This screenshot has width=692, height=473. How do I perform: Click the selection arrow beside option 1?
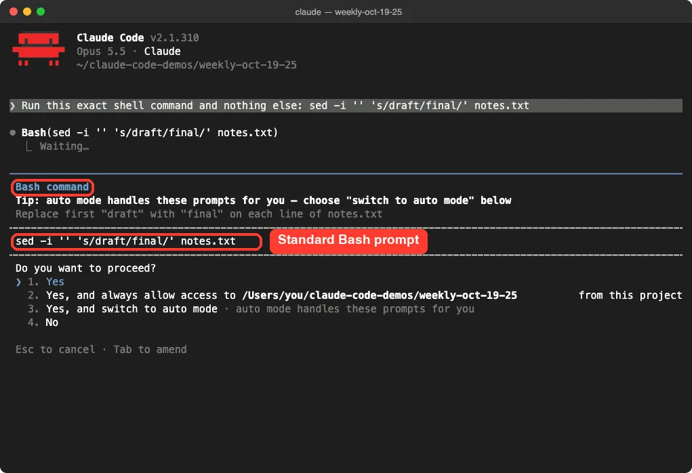pos(18,282)
